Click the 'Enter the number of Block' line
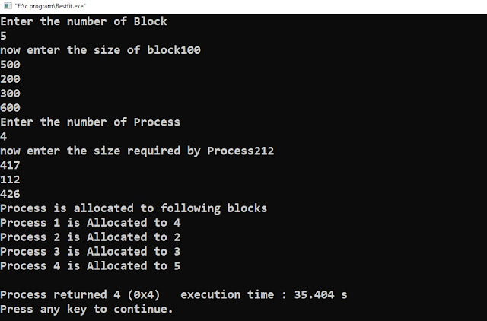 83,21
